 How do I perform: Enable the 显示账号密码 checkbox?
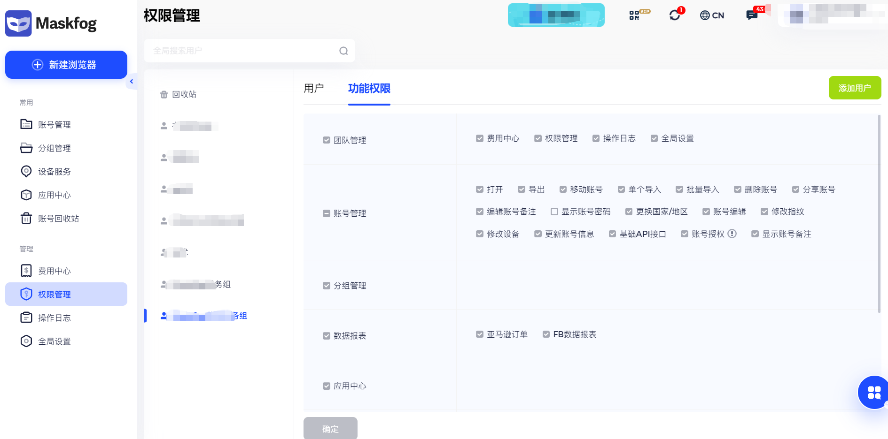(x=554, y=212)
